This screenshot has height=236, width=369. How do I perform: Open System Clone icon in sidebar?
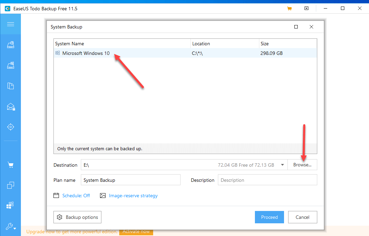pyautogui.click(x=10, y=205)
